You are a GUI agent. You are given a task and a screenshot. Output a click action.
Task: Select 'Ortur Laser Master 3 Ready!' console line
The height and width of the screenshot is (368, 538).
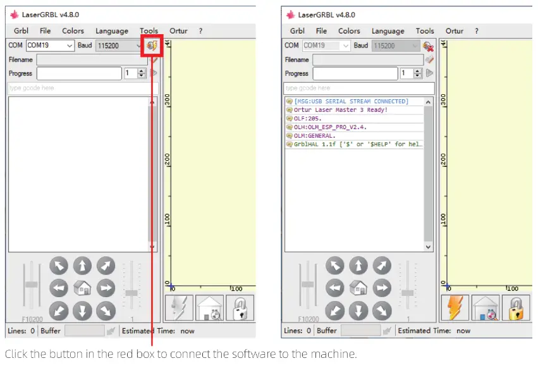355,110
